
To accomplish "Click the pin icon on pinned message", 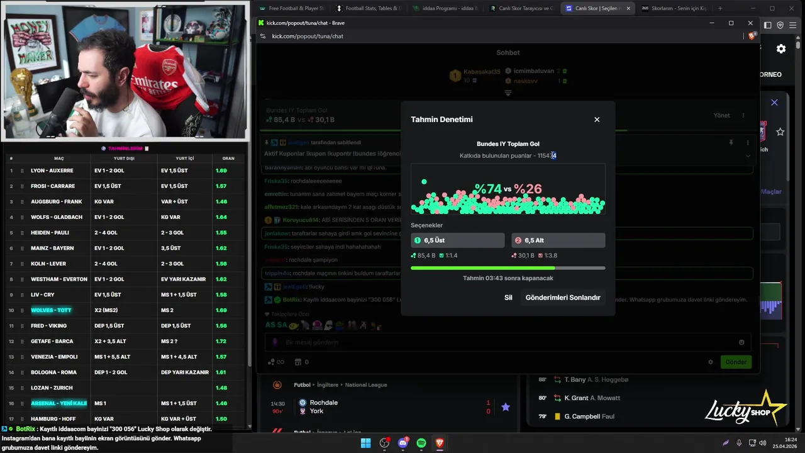I will [x=731, y=143].
